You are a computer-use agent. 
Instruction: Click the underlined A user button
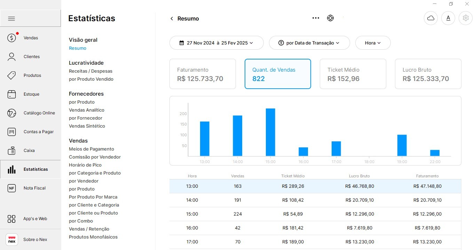click(448, 18)
